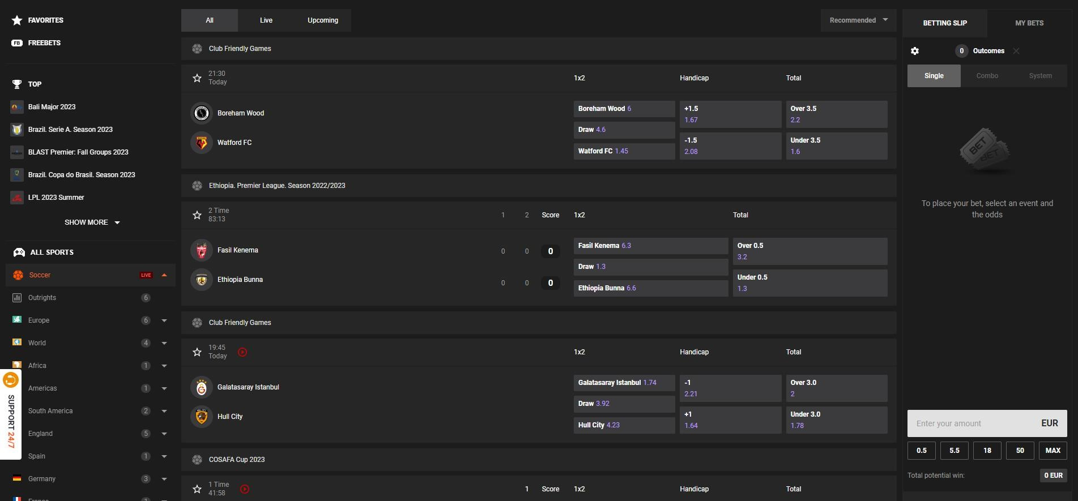Screen dimensions: 1078x501
Task: Favorite the Galatasaray vs Hull City match
Action: click(197, 352)
